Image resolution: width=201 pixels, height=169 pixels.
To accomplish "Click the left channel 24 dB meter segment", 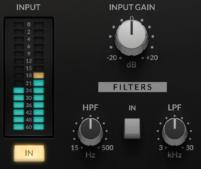I will click(x=19, y=90).
